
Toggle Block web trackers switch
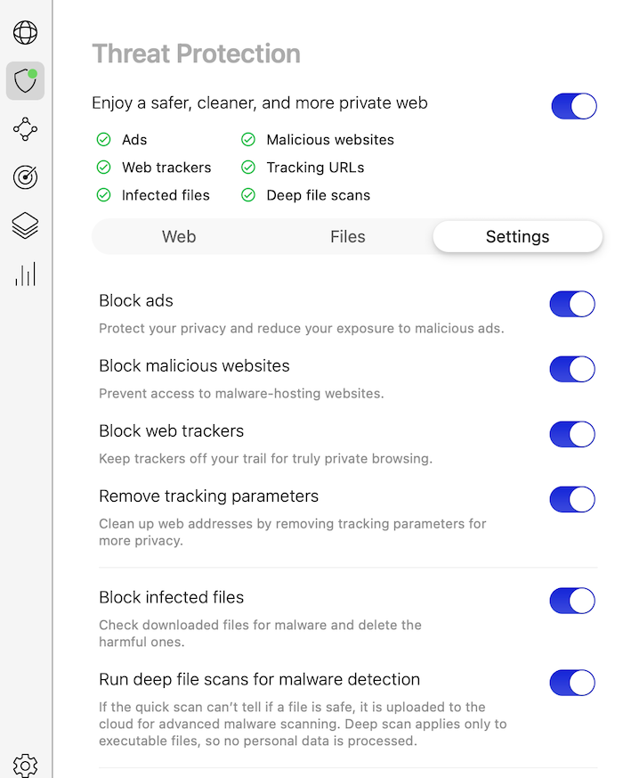[572, 434]
